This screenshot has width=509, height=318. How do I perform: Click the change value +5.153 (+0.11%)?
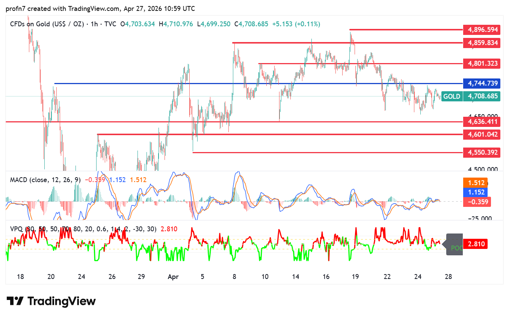[x=296, y=24]
